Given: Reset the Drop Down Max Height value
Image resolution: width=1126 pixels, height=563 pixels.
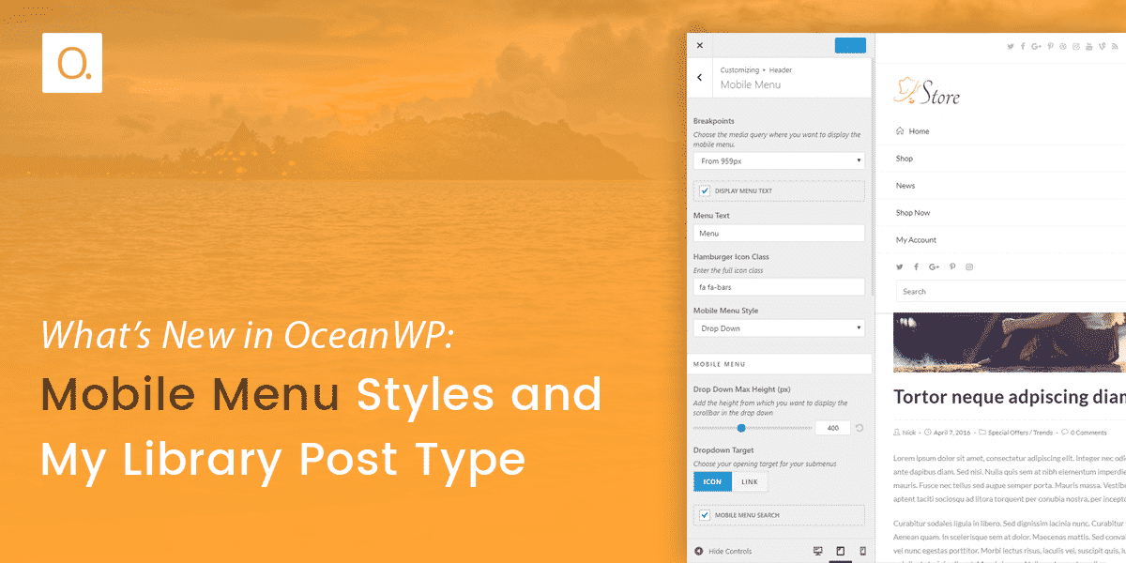Looking at the screenshot, I should [x=860, y=428].
